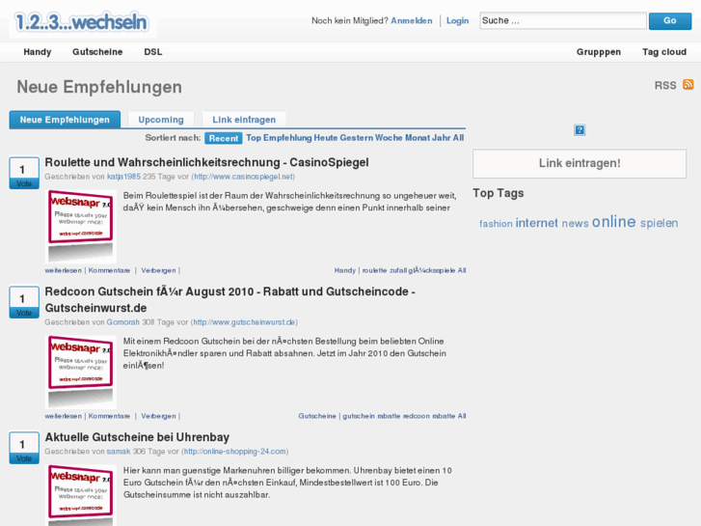Focus the Suche search field
This screenshot has height=526, width=701.
pos(563,20)
